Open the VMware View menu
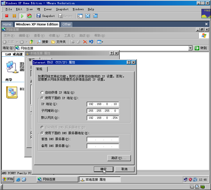211x190 pixels. click(x=29, y=9)
